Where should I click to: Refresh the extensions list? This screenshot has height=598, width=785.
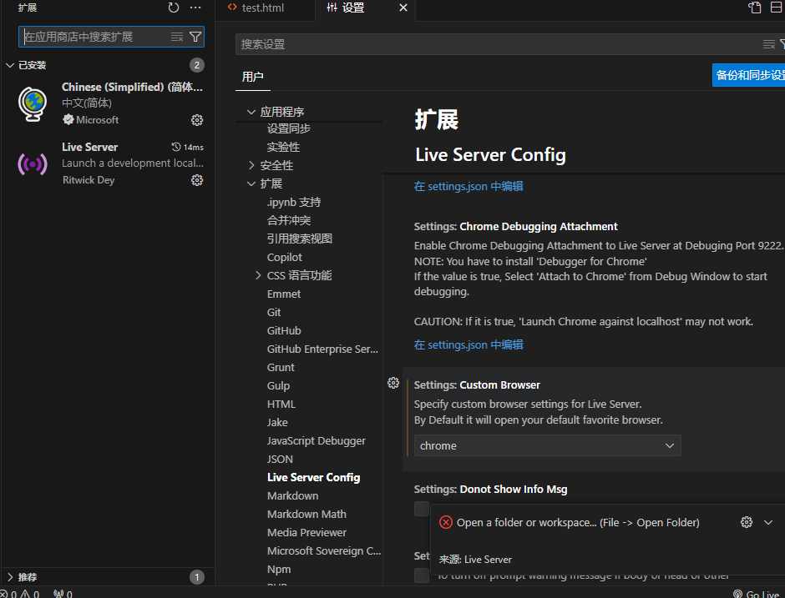[173, 8]
